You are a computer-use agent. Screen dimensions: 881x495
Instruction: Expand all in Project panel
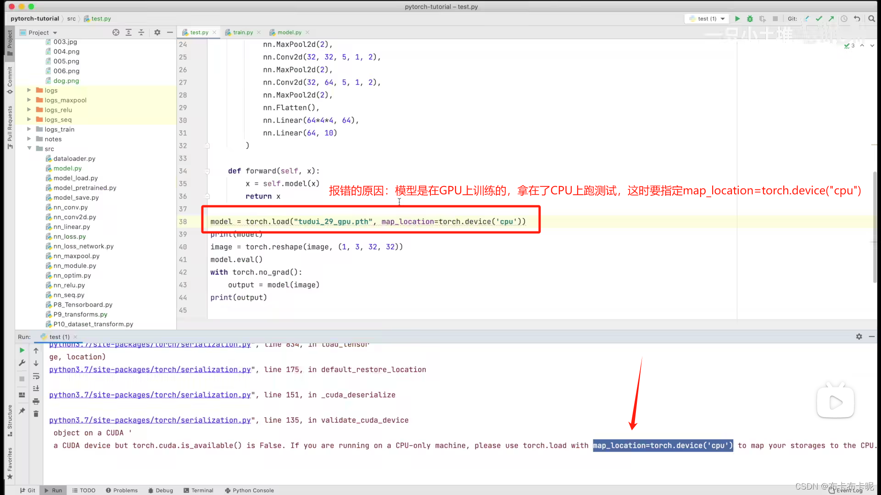[x=128, y=33]
